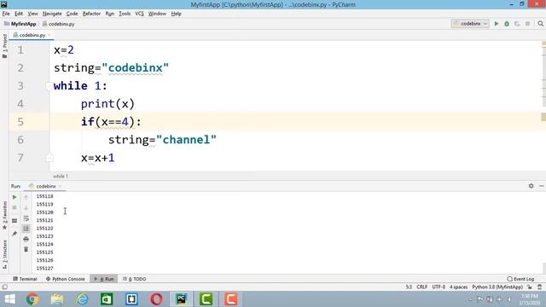Open the orange C taskbar icon
Image resolution: width=546 pixels, height=307 pixels.
tap(230, 299)
